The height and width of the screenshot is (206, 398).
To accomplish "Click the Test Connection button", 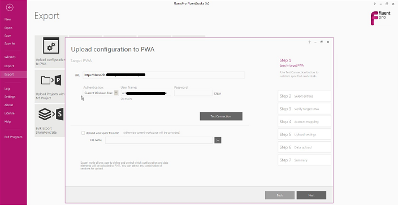I will pyautogui.click(x=221, y=116).
